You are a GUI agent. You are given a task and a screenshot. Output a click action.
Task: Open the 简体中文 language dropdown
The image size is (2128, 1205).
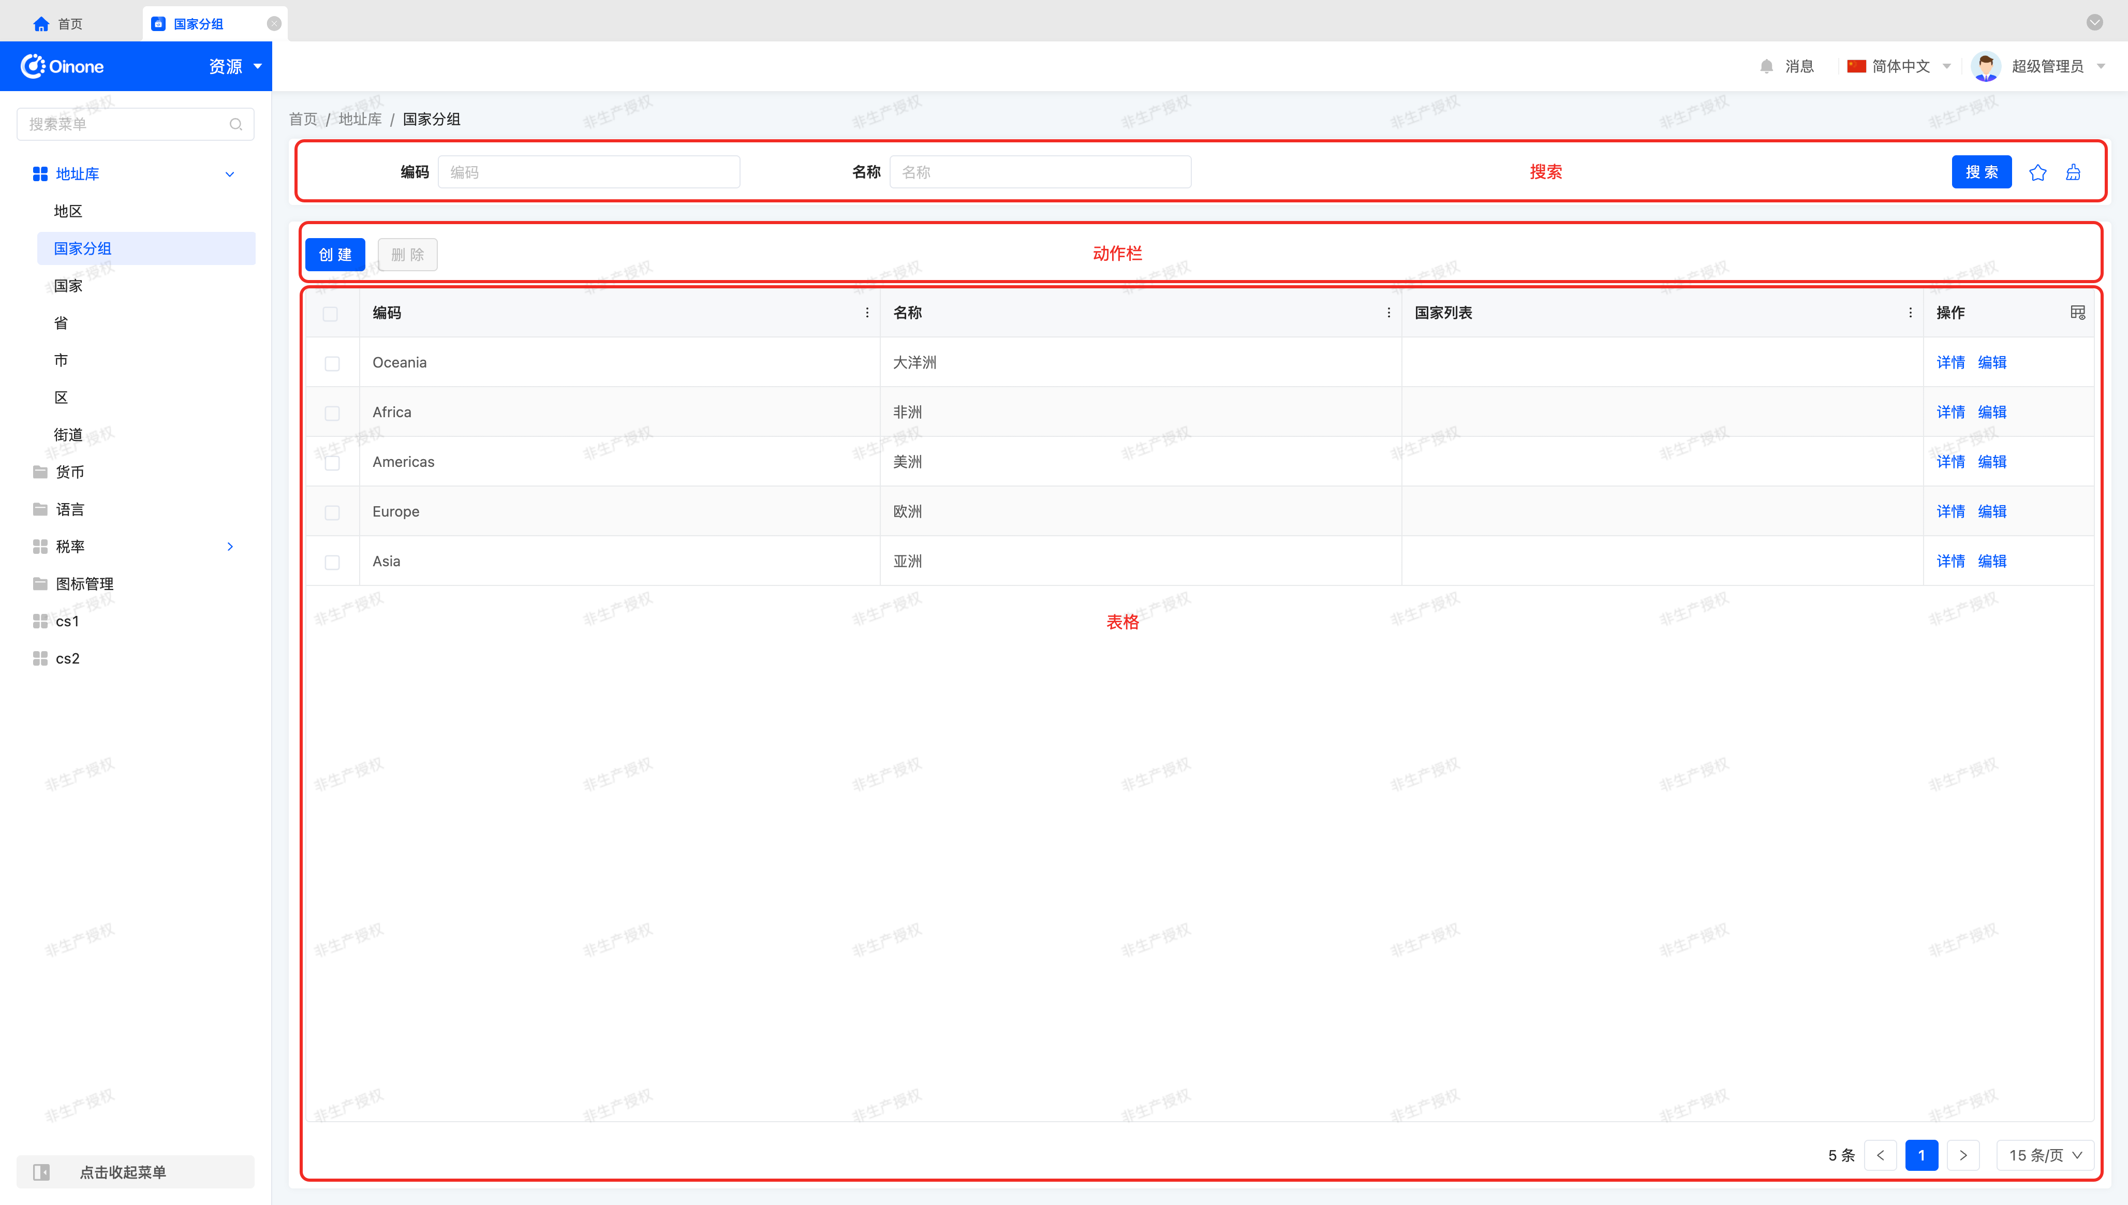tap(1900, 66)
